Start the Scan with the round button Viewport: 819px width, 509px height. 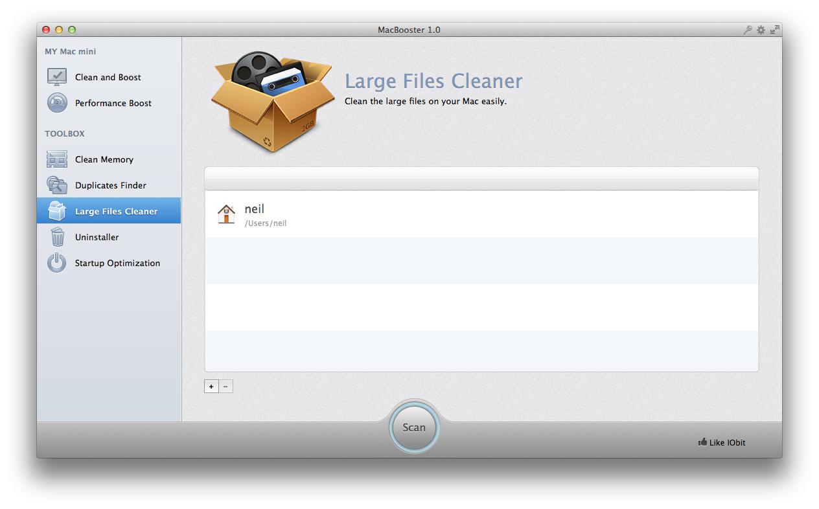(414, 427)
